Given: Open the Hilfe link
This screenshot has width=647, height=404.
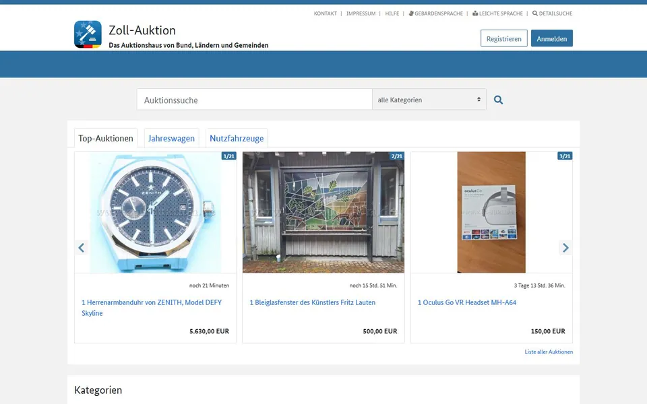Looking at the screenshot, I should click(x=392, y=13).
